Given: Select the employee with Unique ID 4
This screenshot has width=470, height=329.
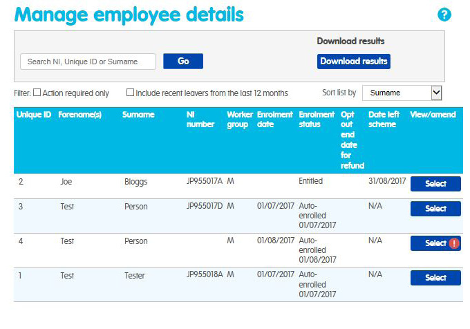Looking at the screenshot, I should pos(432,243).
